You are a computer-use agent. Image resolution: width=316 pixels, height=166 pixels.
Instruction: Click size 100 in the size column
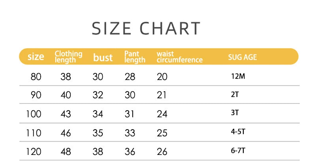[x=34, y=114]
